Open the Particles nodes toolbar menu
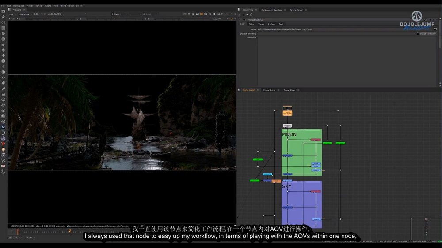This screenshot has height=248, width=442. tap(4, 67)
